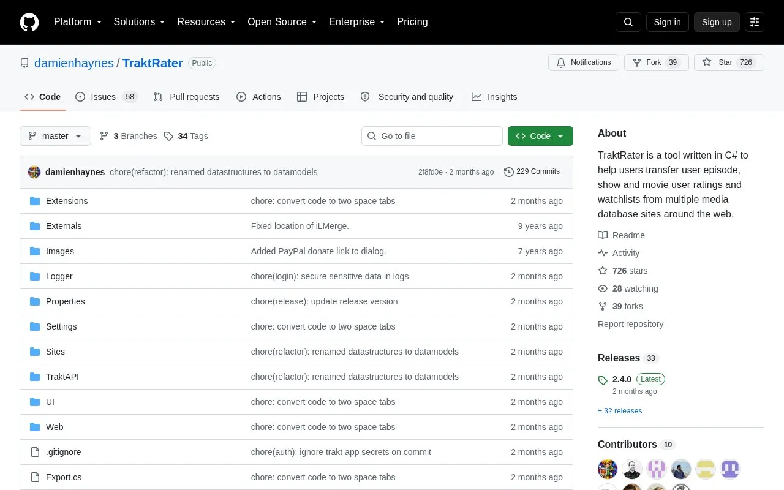Image resolution: width=784 pixels, height=490 pixels.
Task: Open the Pricing link
Action: 412,22
